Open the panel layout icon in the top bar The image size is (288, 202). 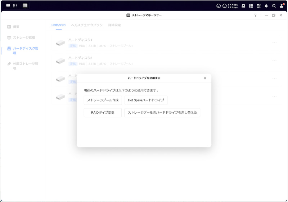pos(251,6)
